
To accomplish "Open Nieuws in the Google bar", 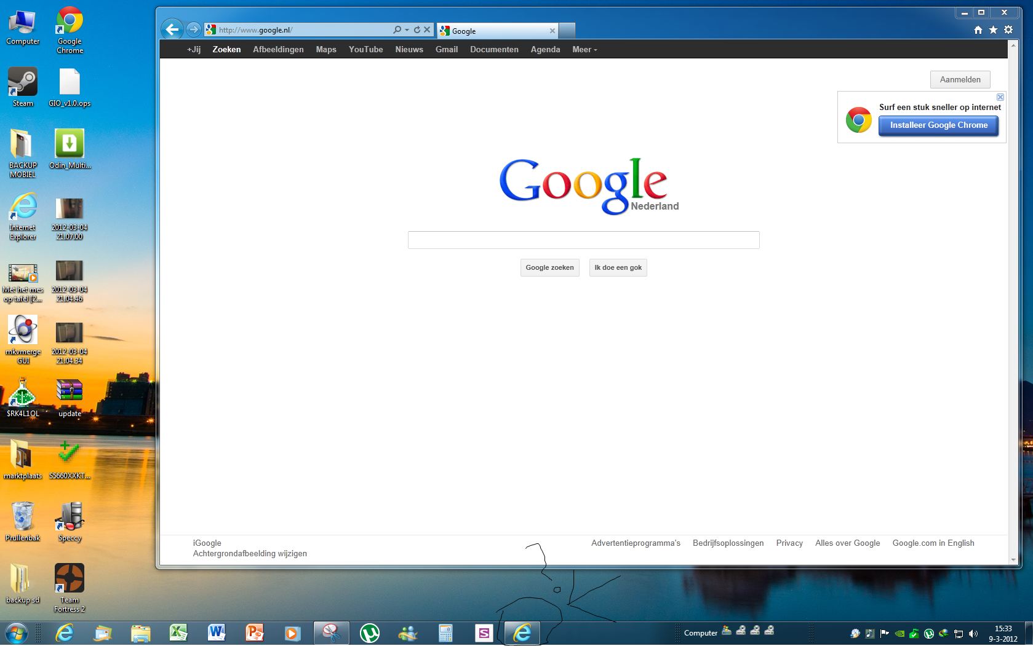I will click(x=409, y=49).
